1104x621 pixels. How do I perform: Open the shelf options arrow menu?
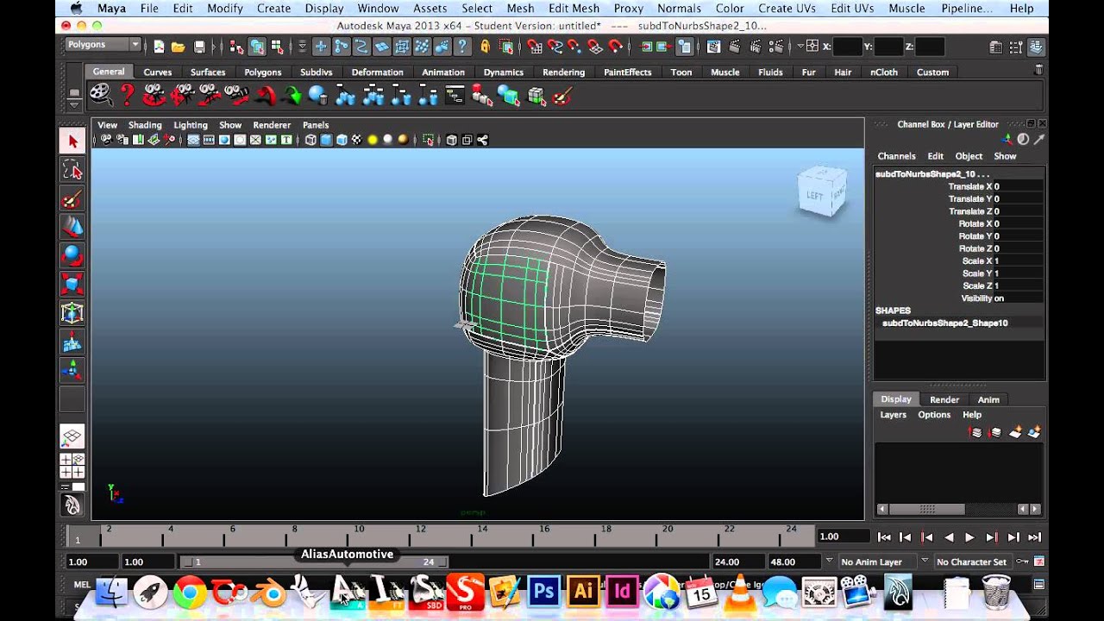[x=74, y=104]
